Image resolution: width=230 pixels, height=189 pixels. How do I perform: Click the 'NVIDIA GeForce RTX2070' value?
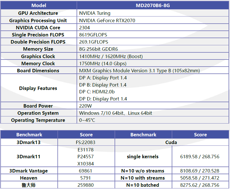(107, 20)
